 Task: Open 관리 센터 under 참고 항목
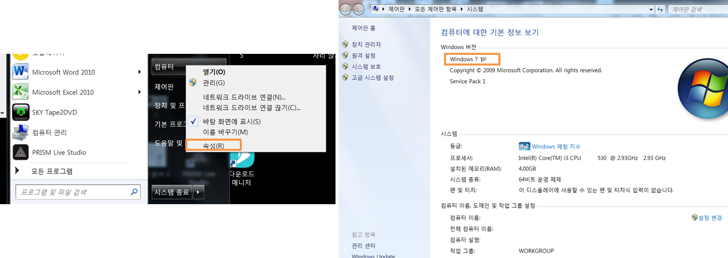click(363, 246)
